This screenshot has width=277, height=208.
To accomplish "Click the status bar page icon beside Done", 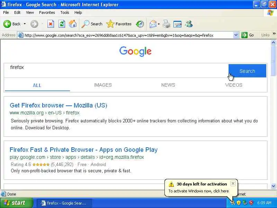I will point(3,194).
